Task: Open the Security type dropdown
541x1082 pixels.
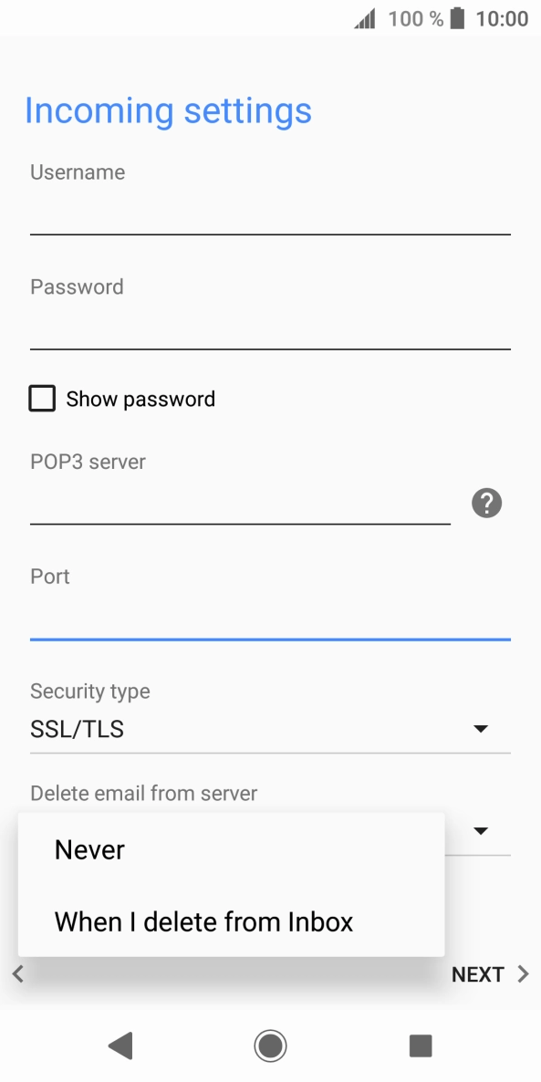Action: tap(481, 728)
